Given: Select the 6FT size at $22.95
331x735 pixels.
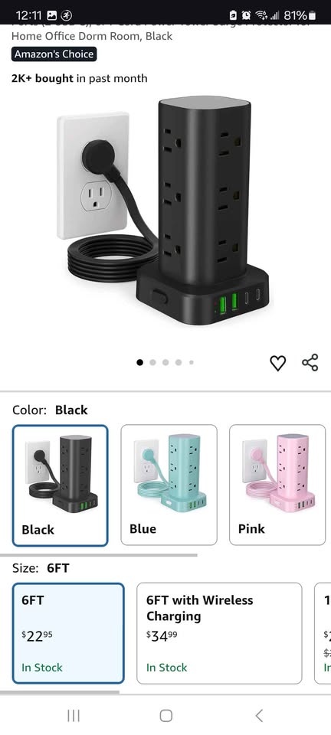Looking at the screenshot, I should pos(68,633).
